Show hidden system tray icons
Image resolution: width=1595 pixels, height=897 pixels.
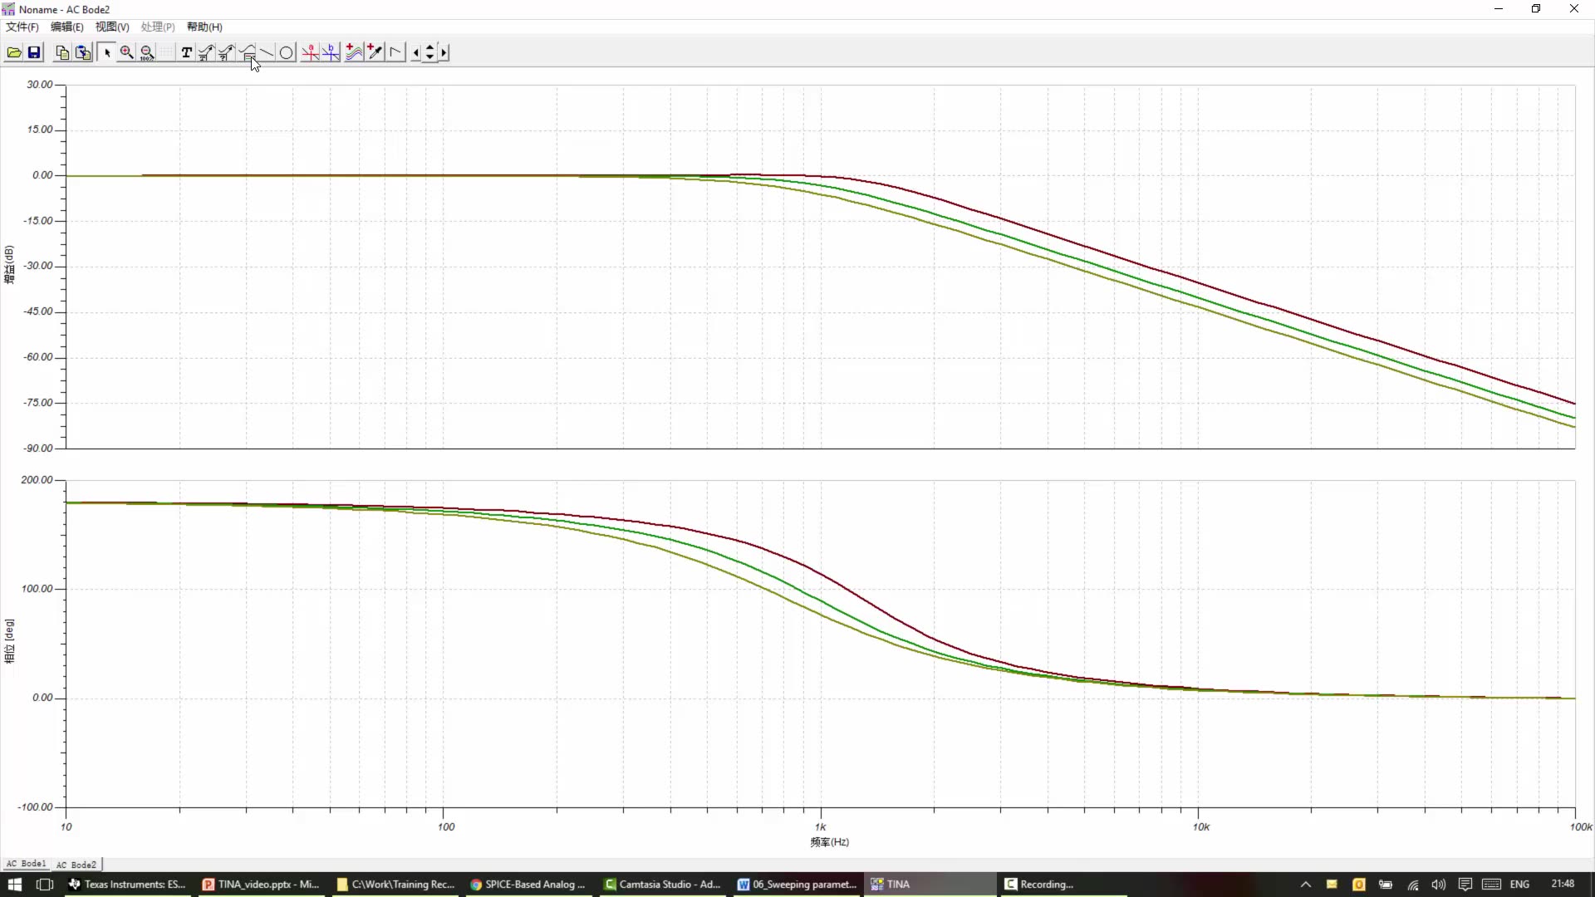point(1306,885)
